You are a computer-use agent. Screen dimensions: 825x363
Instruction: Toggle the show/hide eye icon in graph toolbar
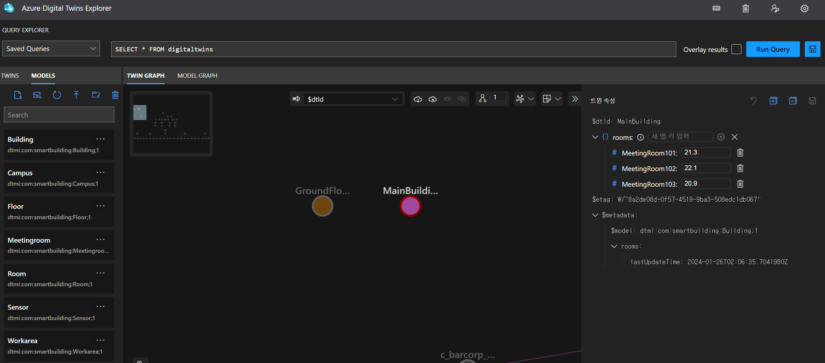click(447, 99)
